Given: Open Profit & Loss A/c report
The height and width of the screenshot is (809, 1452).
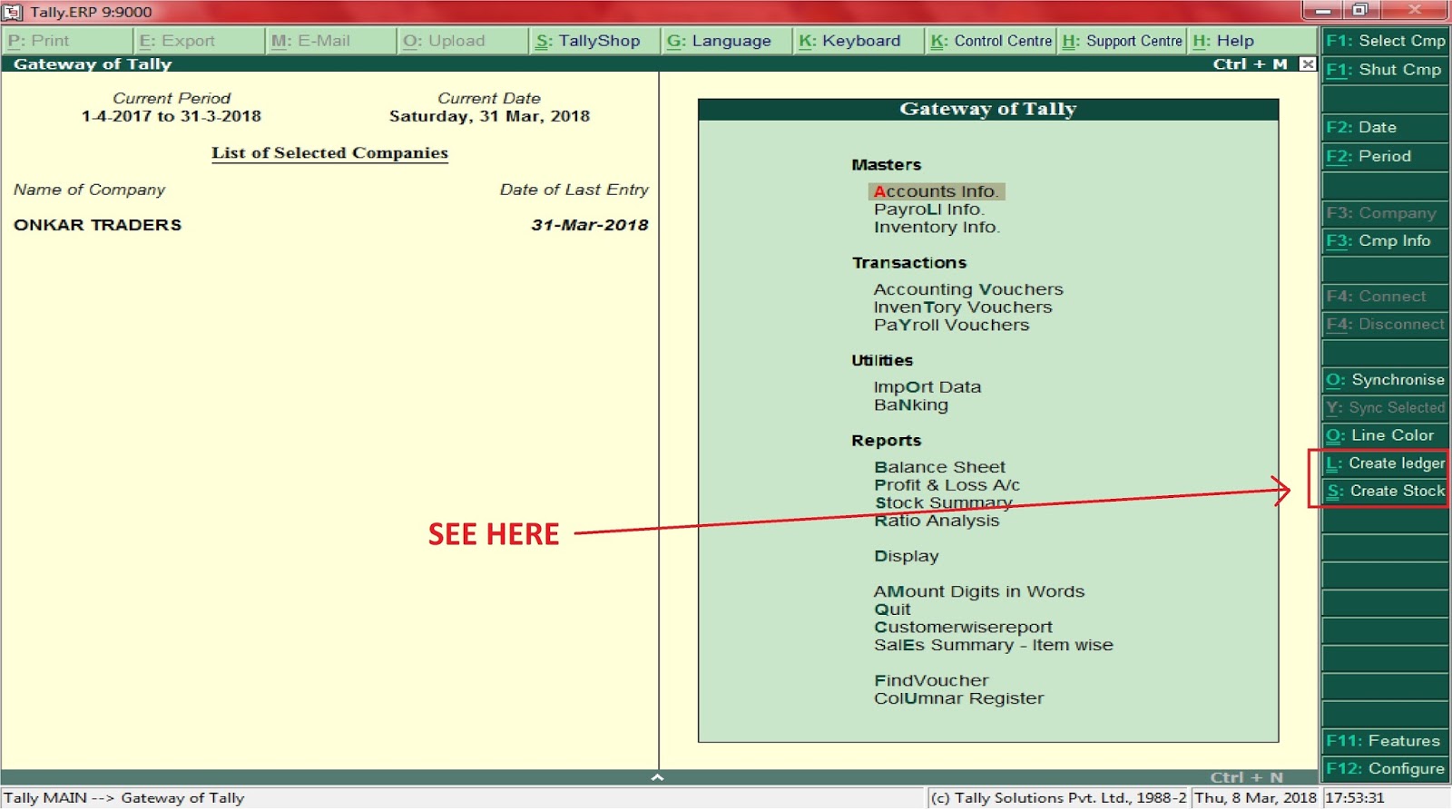Looking at the screenshot, I should click(947, 485).
